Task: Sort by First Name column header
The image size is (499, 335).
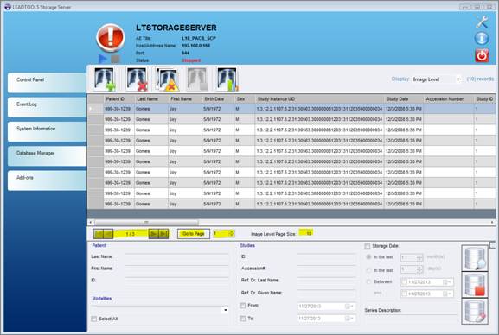Action: coord(185,98)
